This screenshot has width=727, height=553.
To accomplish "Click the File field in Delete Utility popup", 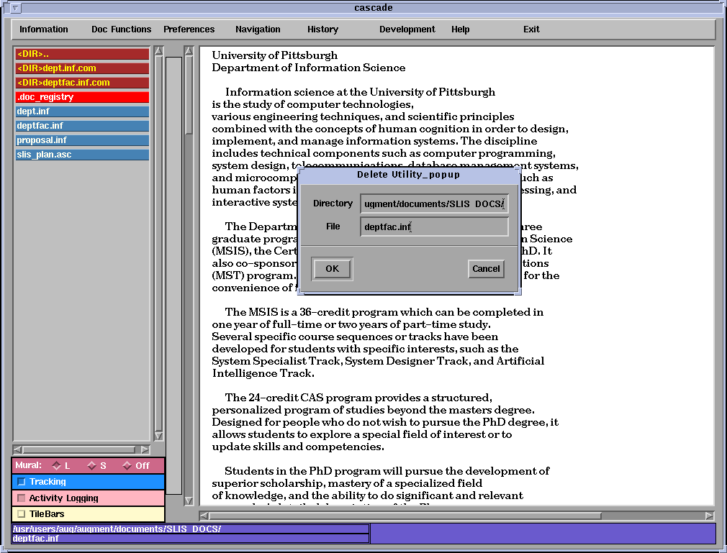I will (434, 227).
